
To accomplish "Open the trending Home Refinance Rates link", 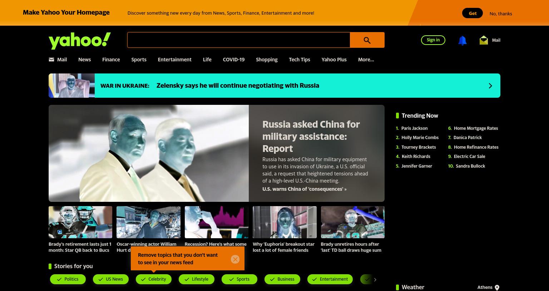I will 476,147.
